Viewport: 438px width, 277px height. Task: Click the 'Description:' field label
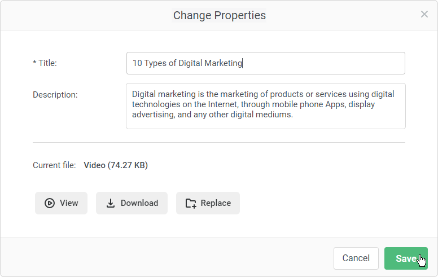(55, 95)
